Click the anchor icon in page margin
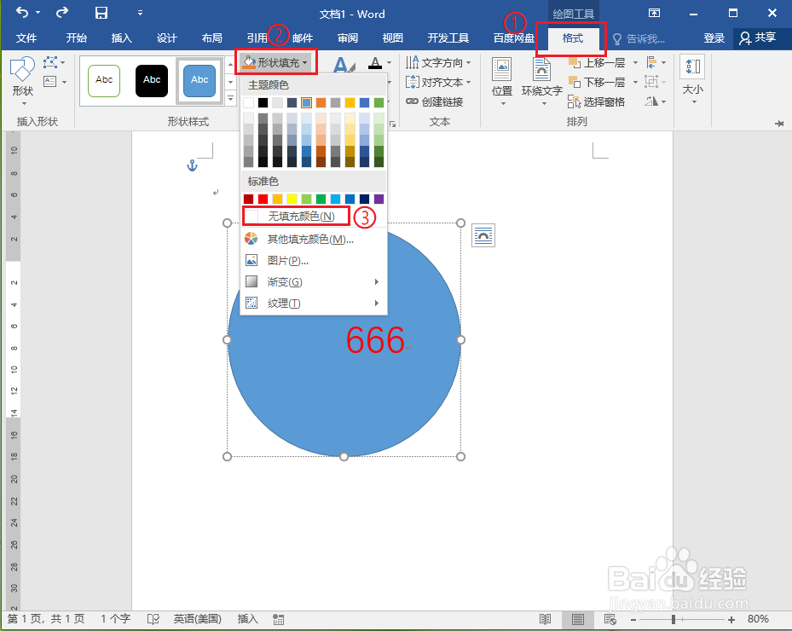The height and width of the screenshot is (631, 792). point(192,165)
